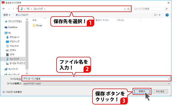Image resolution: width=172 pixels, height=105 pixels.
Task: Open the iTunes folder
Action: coord(38,25)
